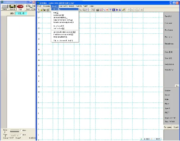Adjust the tick-marked slider below Gain
The image size is (180, 141).
[15, 135]
